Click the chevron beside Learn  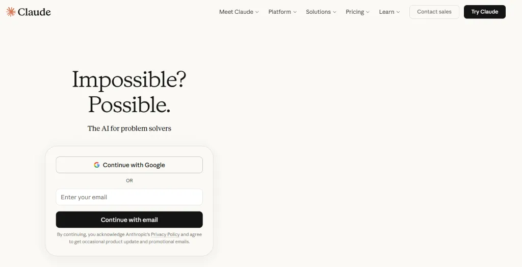tap(398, 12)
